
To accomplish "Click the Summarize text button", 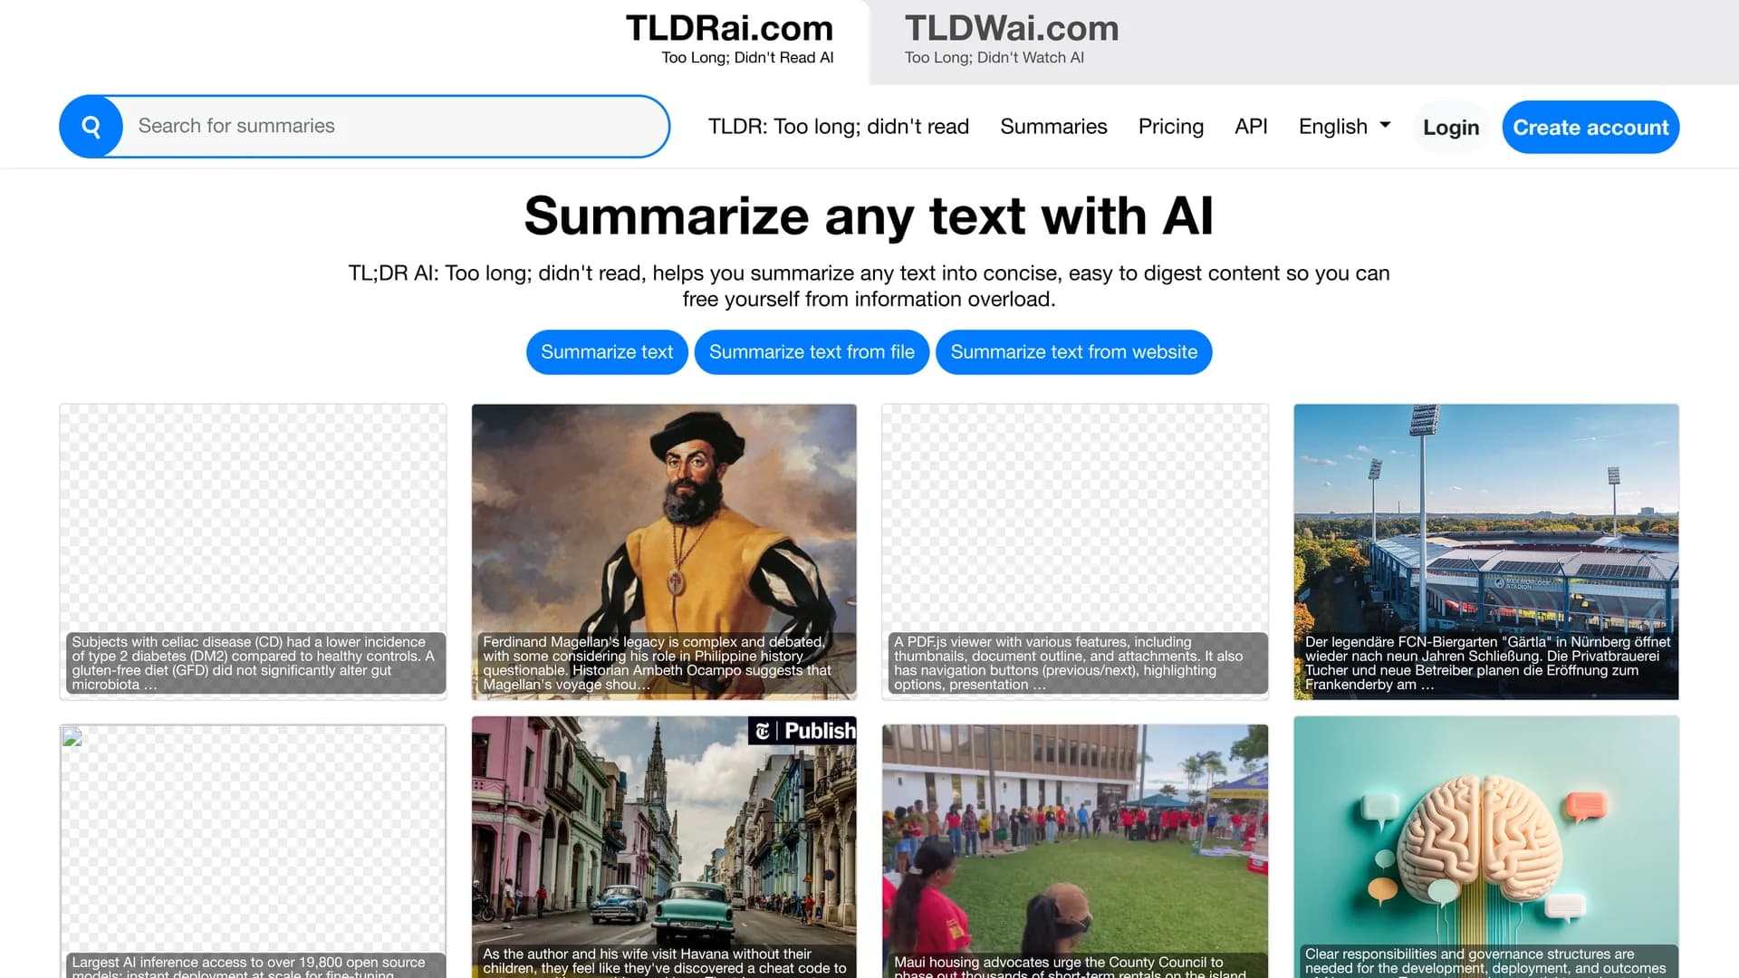I will (607, 352).
